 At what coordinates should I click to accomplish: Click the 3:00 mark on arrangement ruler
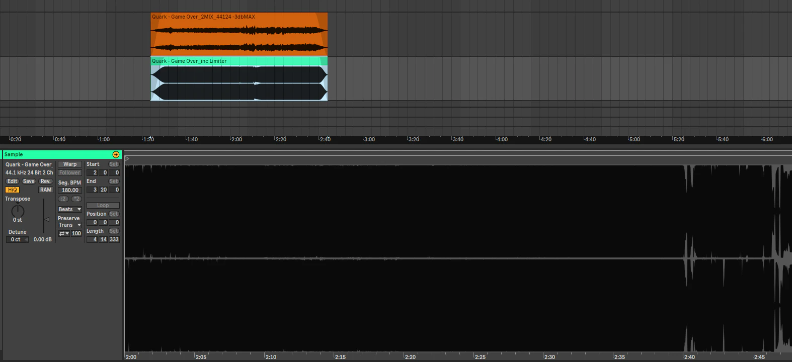[369, 139]
